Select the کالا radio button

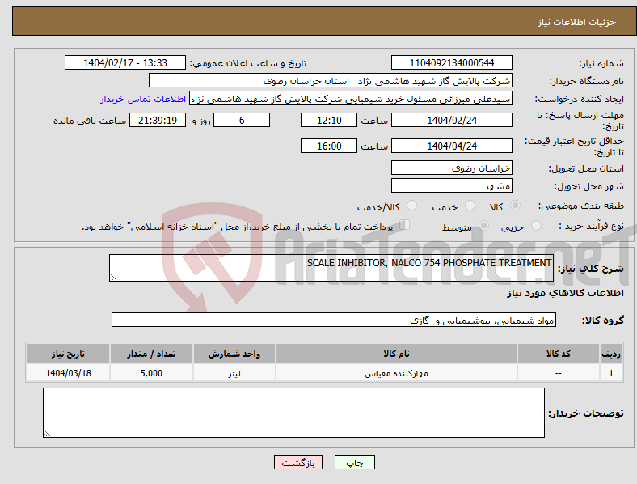[515, 206]
